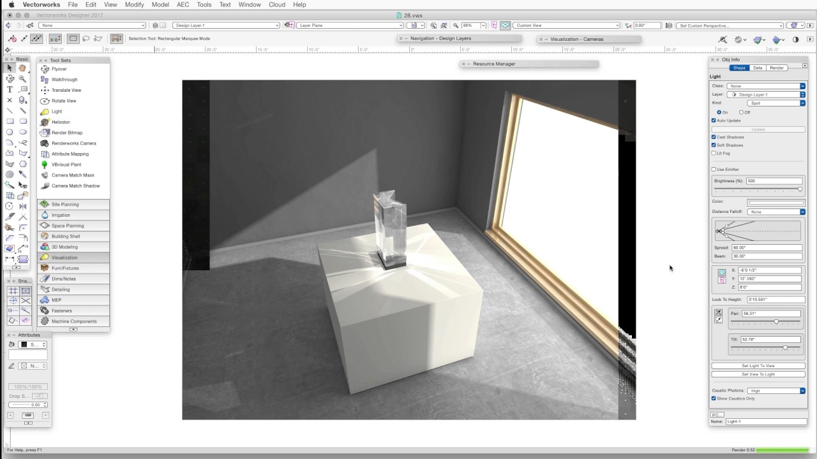
Task: Click the light Name field
Action: point(766,421)
